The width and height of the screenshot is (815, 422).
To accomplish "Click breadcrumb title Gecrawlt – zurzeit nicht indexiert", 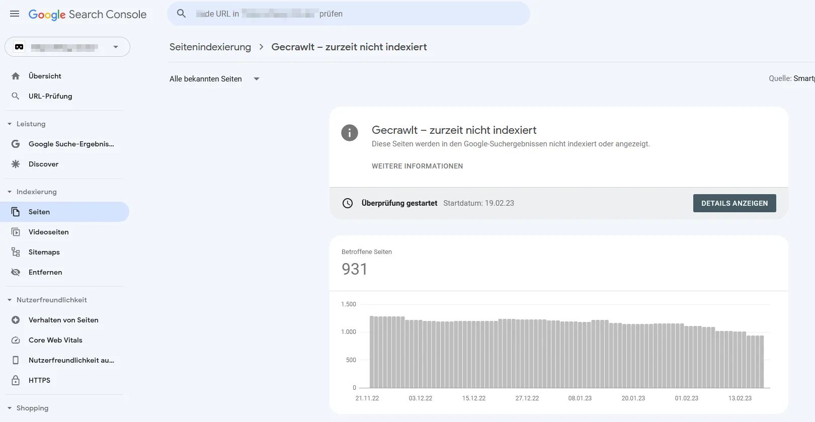I will (349, 47).
